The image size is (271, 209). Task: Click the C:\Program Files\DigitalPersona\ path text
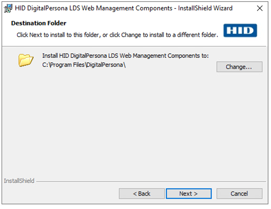pyautogui.click(x=84, y=65)
